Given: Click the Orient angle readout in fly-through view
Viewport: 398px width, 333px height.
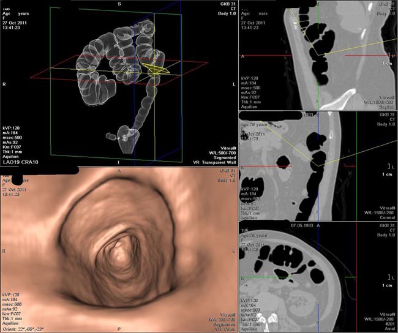Looking at the screenshot, I should (x=23, y=329).
